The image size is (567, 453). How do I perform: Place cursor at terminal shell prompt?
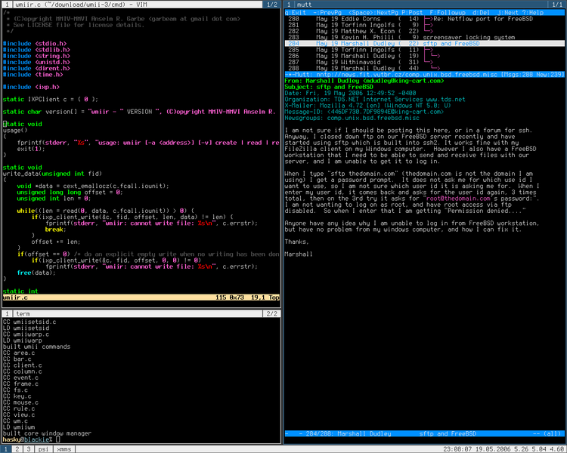tap(58, 439)
